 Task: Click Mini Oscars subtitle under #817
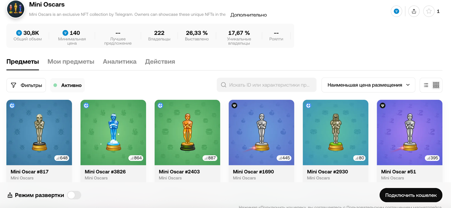pos(22,178)
